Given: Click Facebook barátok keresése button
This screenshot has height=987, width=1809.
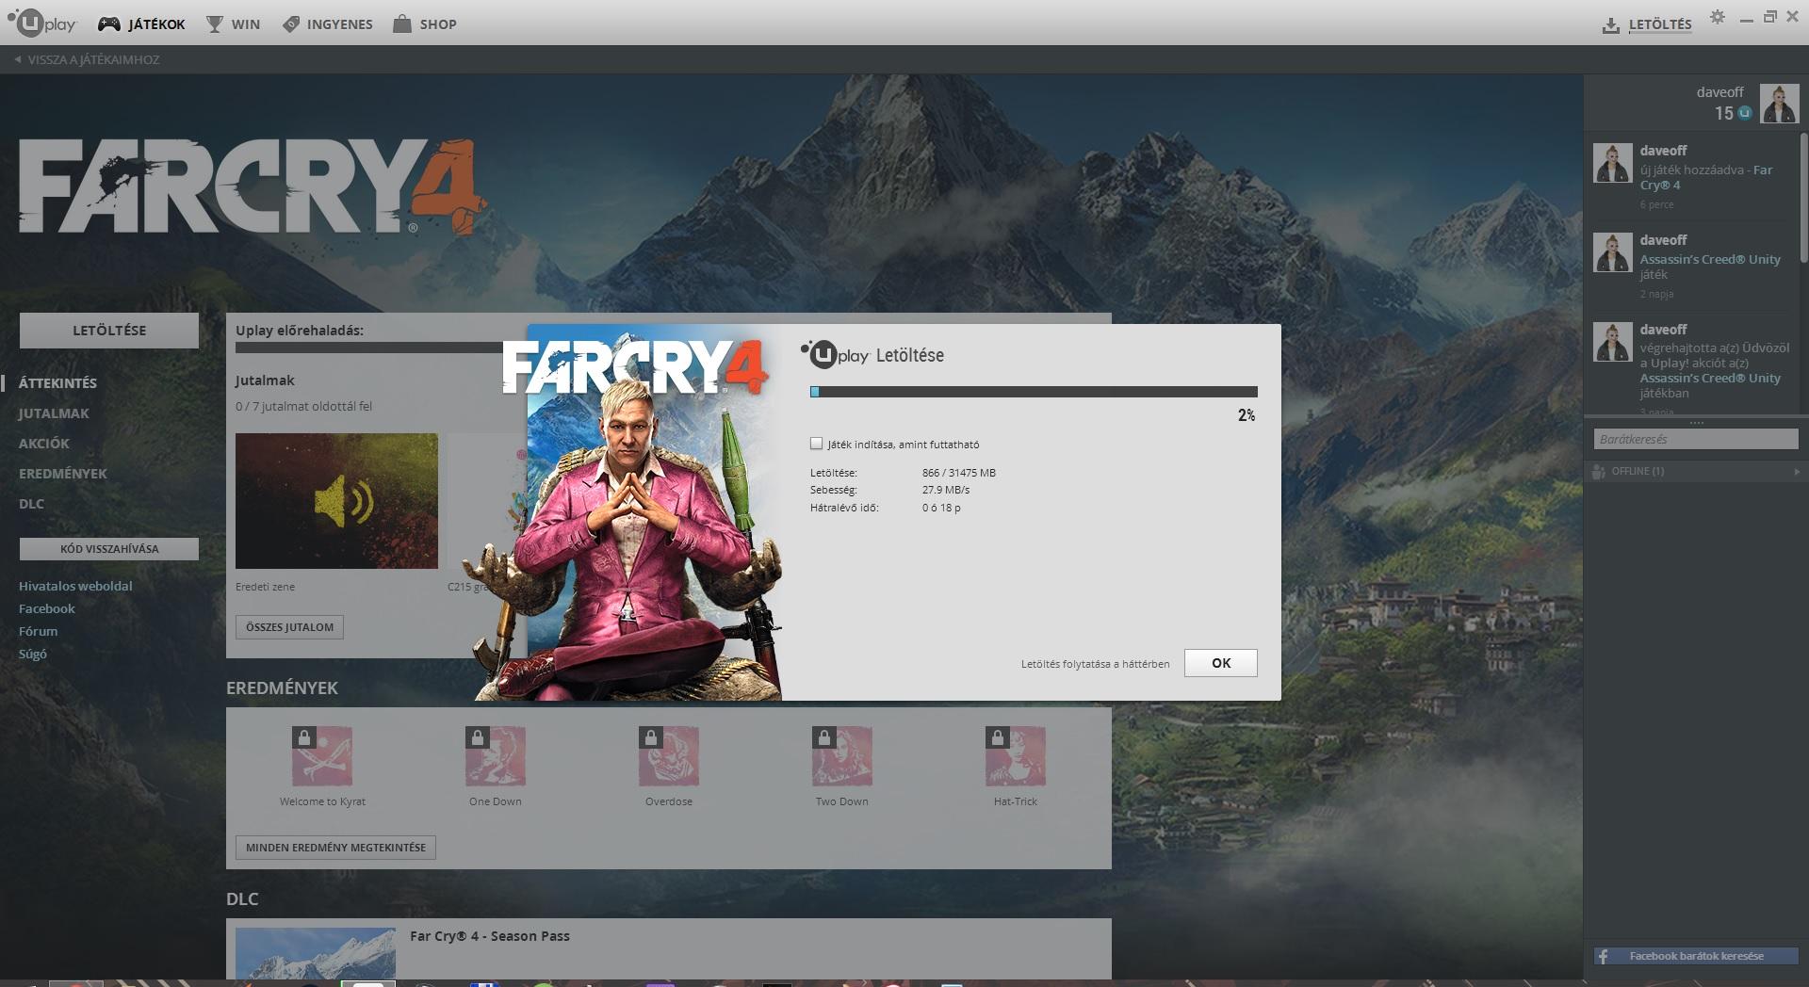Looking at the screenshot, I should [x=1696, y=956].
